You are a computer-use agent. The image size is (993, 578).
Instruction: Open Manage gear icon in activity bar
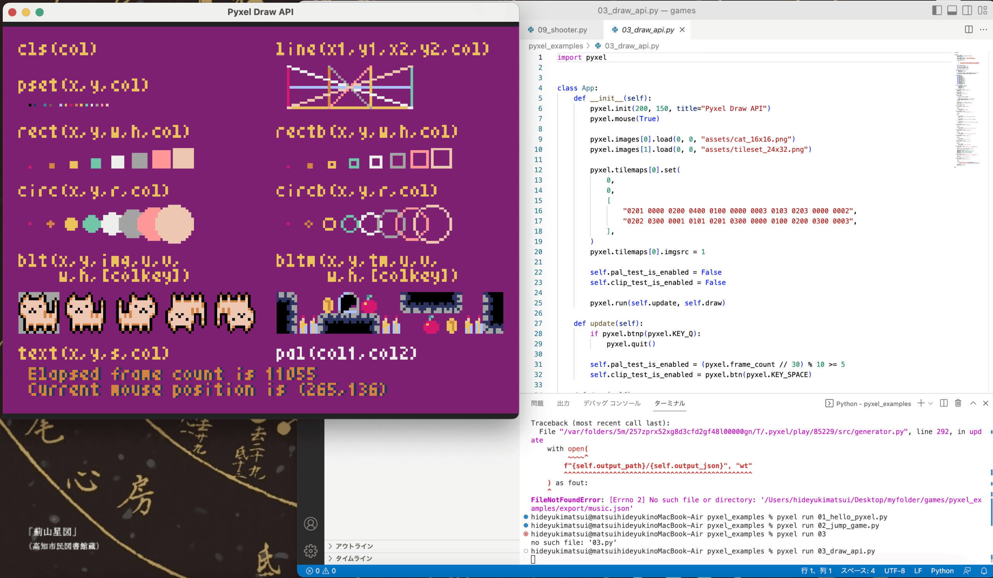click(311, 550)
